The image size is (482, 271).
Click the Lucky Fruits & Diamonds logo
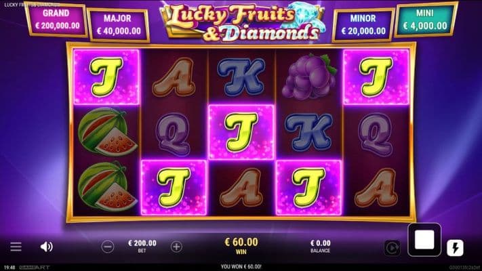[242, 22]
